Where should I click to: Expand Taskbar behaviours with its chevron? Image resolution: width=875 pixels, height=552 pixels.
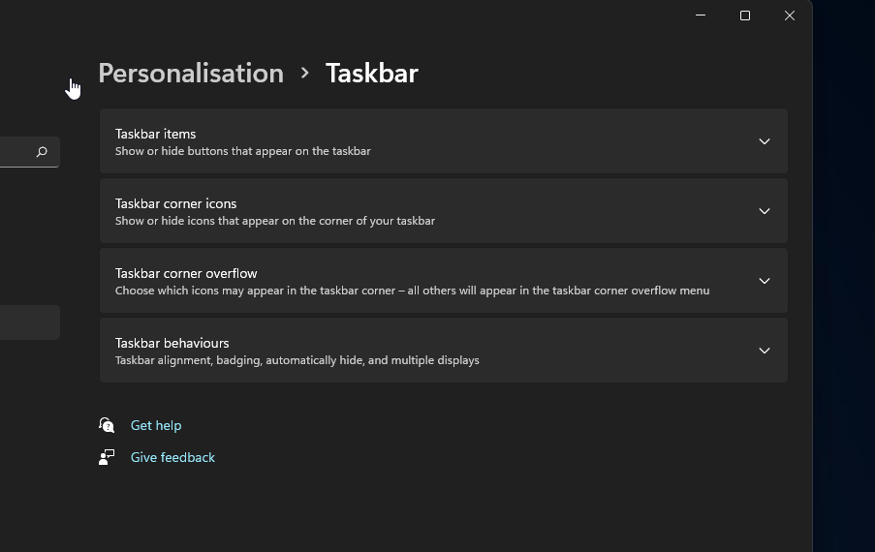[765, 351]
